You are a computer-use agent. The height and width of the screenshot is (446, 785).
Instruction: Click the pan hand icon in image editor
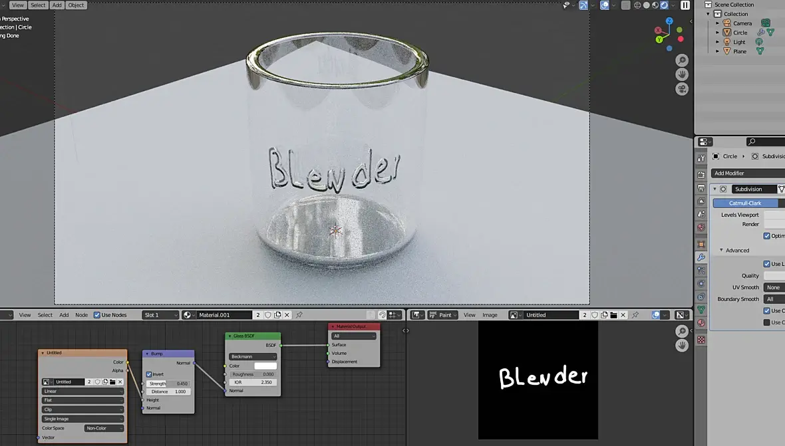(x=682, y=346)
